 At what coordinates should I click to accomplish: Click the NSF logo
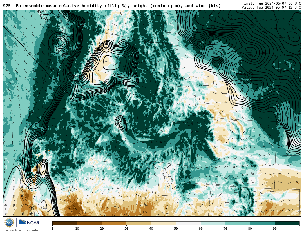point(9,222)
